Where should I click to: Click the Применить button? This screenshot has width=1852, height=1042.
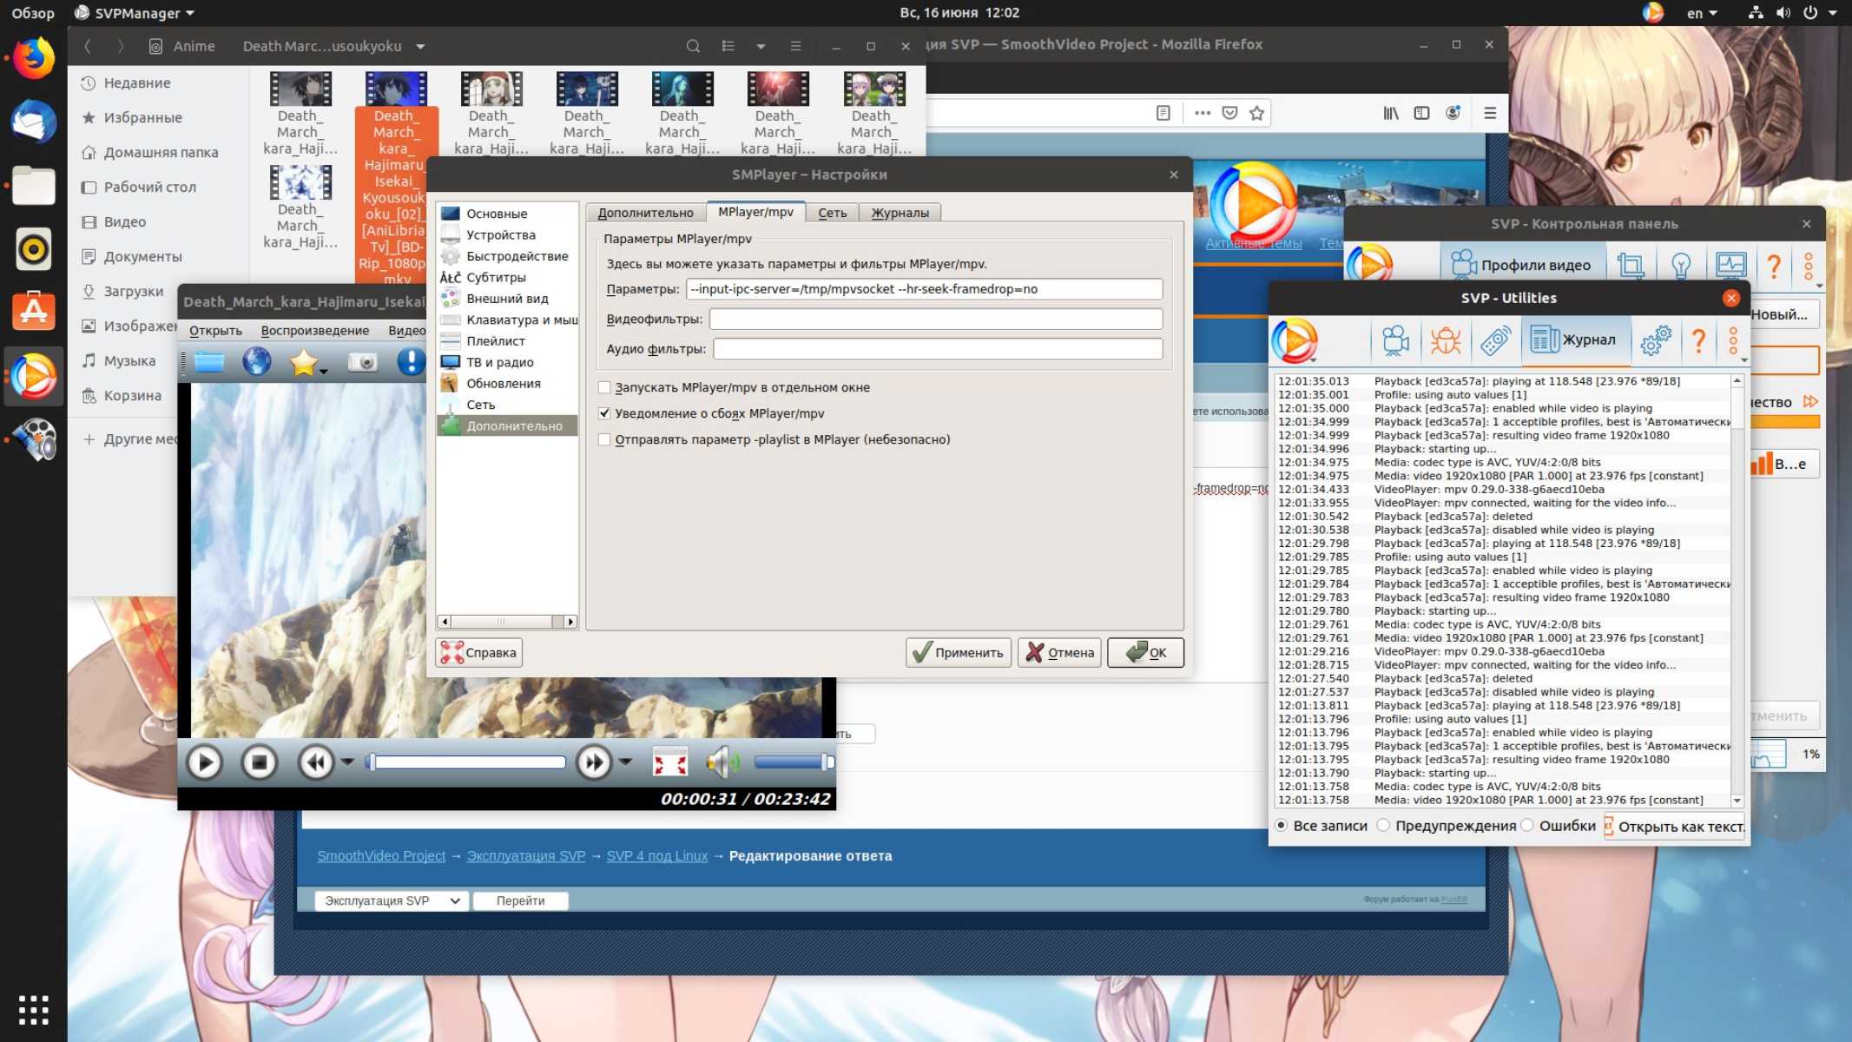(x=959, y=652)
